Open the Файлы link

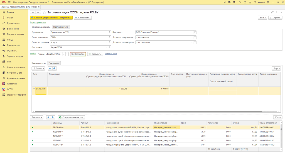point(33,54)
